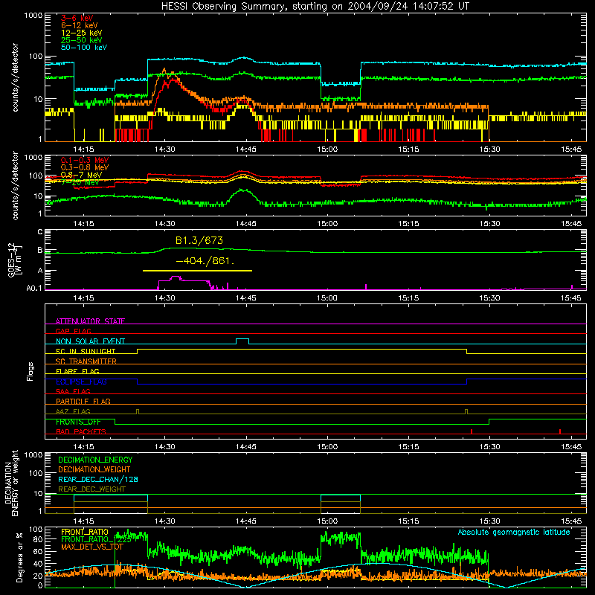The image size is (595, 595).
Task: Click the 'B1.3/673' flare annotation
Action: [199, 240]
